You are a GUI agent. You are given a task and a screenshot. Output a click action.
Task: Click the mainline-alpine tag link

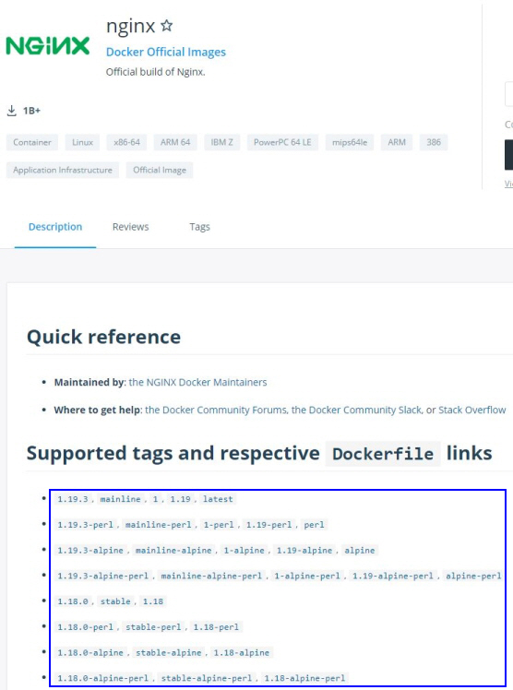click(x=173, y=550)
